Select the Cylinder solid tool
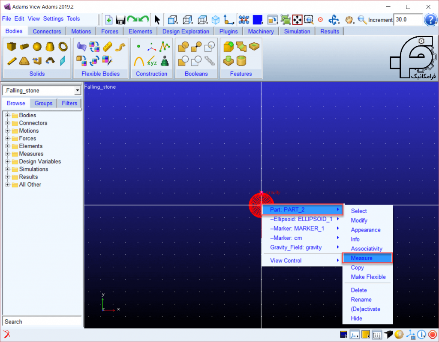 (x=24, y=46)
